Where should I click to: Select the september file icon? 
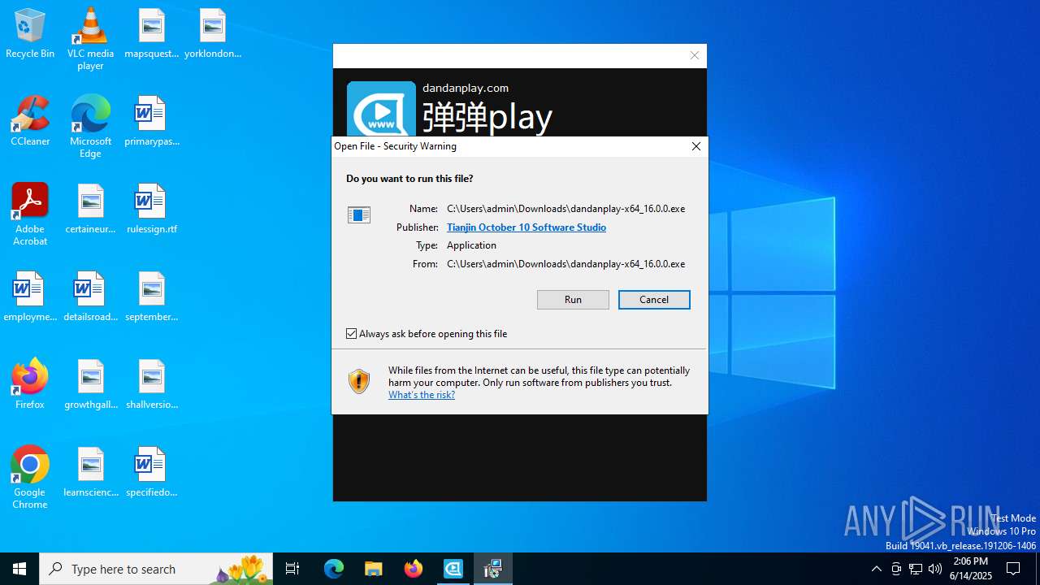point(151,297)
